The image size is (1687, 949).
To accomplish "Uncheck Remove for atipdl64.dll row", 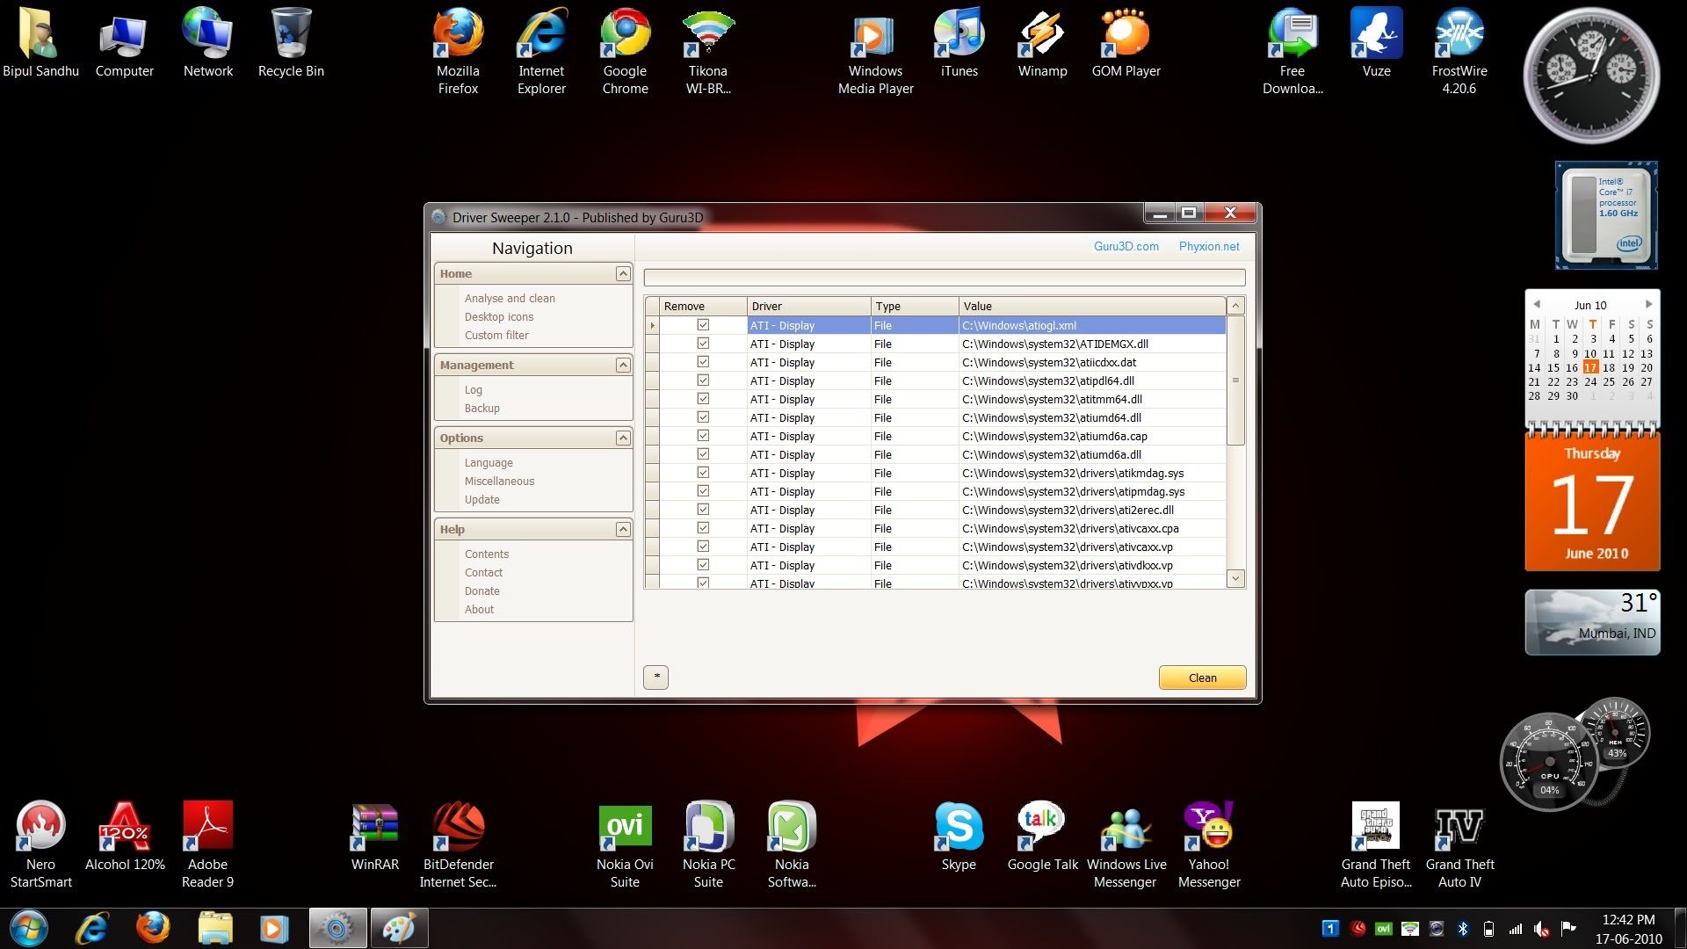I will tap(703, 380).
